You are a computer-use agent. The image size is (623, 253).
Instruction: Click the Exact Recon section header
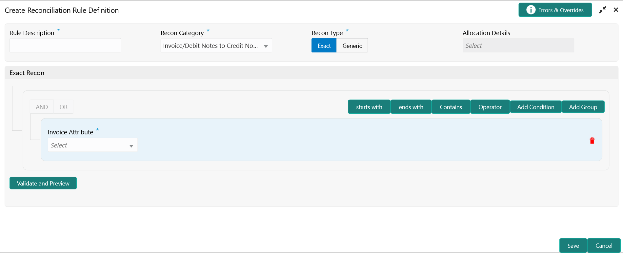(x=311, y=73)
